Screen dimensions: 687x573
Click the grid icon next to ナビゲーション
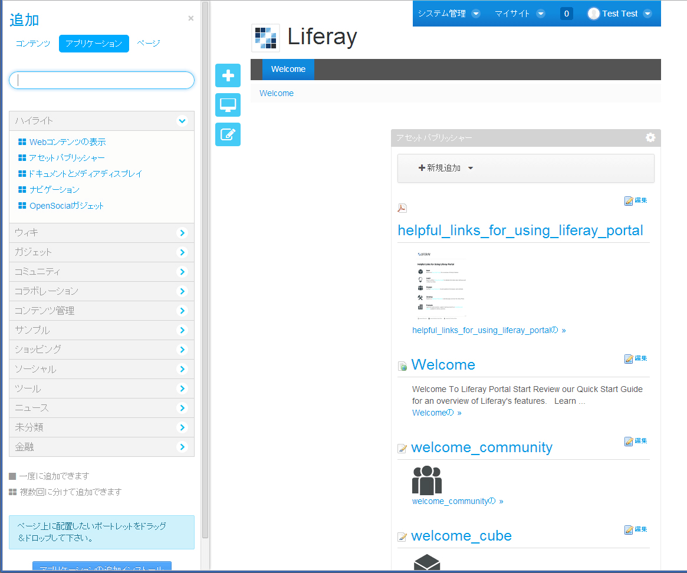coord(22,189)
